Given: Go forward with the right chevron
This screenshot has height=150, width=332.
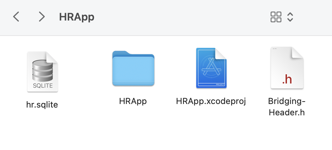Looking at the screenshot, I should 42,17.
